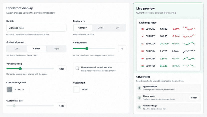Click the Vertical spacing slider handle
Viewport: 207px width, 117px height.
[20, 69]
